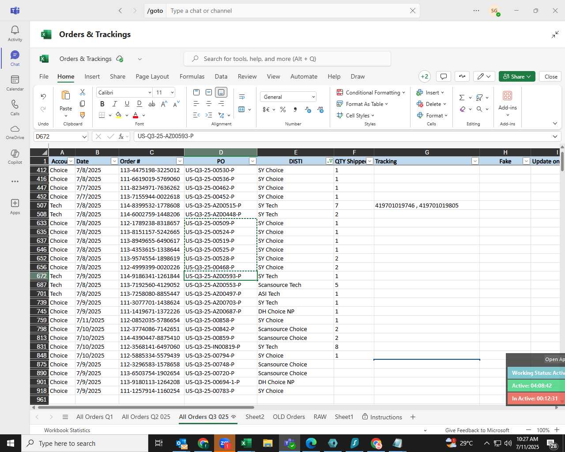Toggle the active Bottom Align button

[x=221, y=92]
